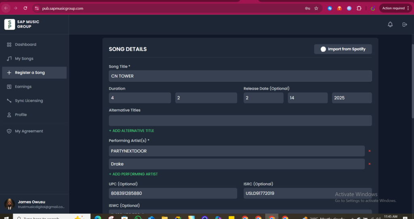Viewport: 414px width, 219px height.
Task: Click the Song Title field with CN TOWER
Action: [x=240, y=76]
